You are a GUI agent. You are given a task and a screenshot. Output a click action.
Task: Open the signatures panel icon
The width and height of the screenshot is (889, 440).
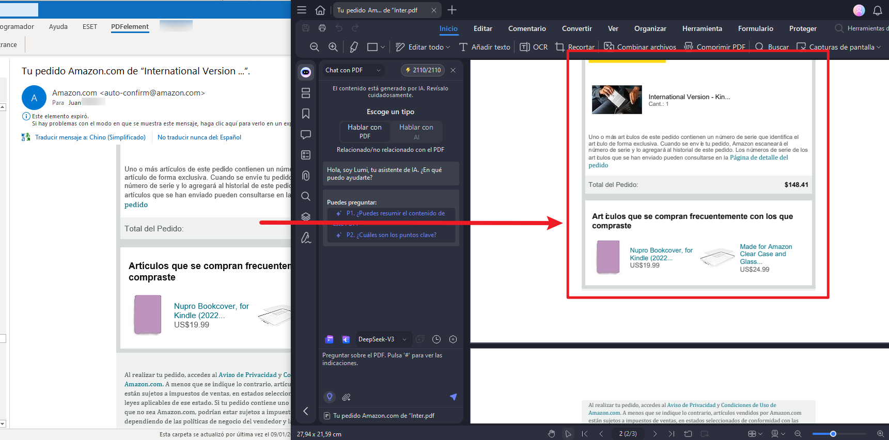coord(306,238)
